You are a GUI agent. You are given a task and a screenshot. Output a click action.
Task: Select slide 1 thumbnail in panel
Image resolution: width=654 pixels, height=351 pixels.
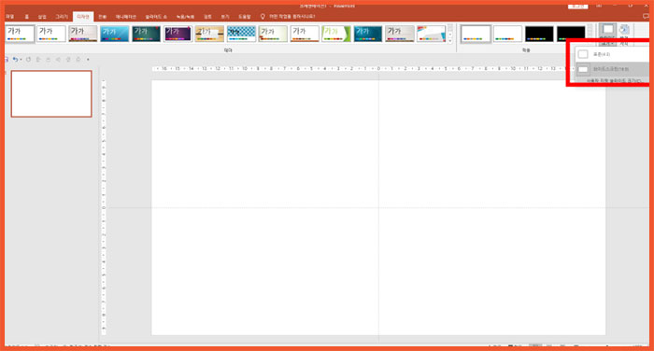[x=51, y=93]
